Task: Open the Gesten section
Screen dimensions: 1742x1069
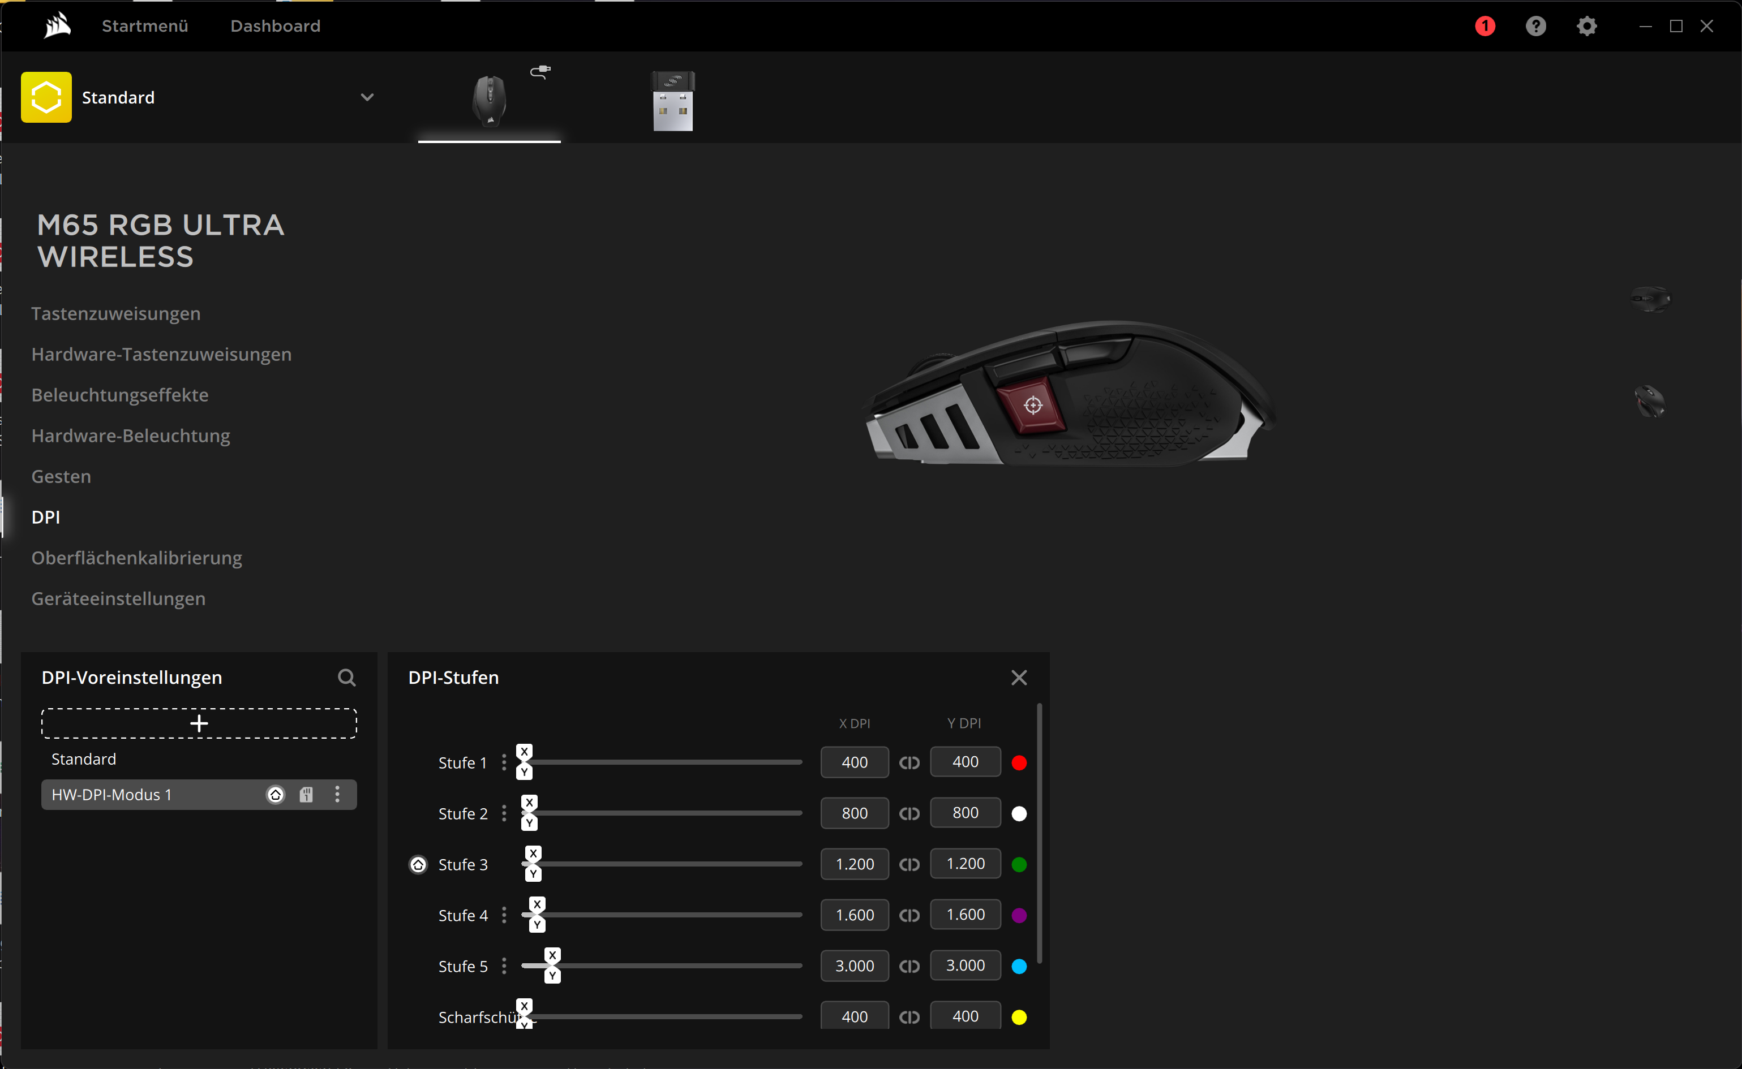Action: [x=62, y=476]
